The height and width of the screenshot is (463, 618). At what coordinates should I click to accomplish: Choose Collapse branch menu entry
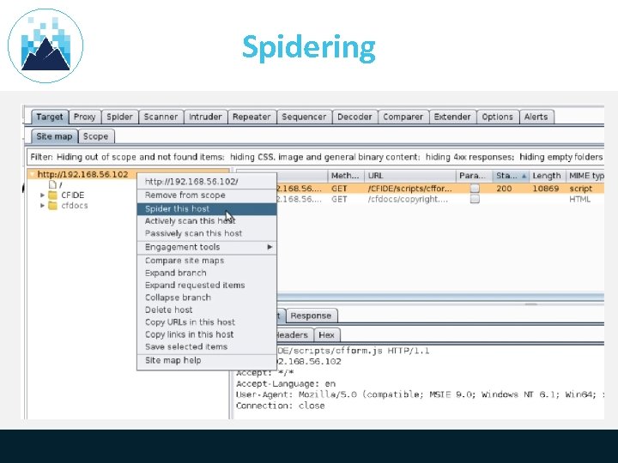coord(207,298)
